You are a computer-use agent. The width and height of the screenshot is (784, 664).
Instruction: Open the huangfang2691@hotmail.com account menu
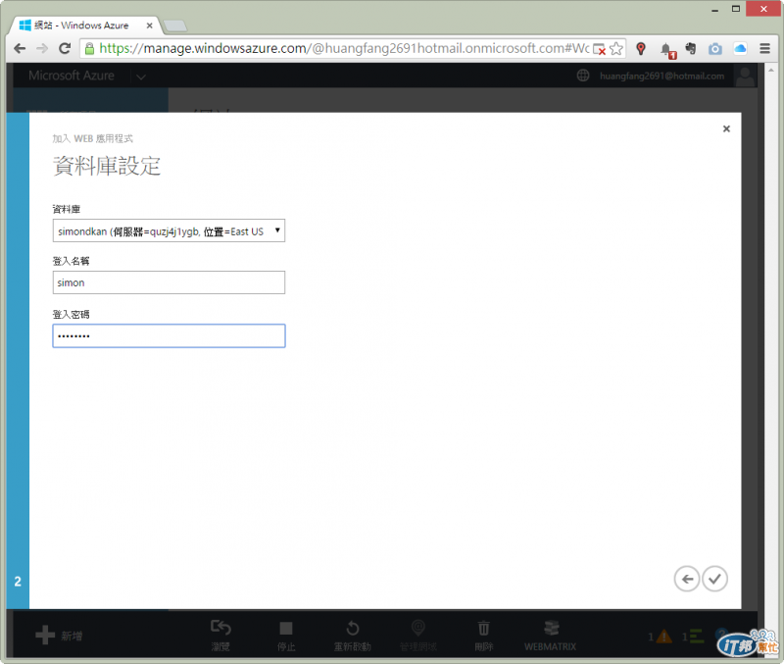[661, 77]
